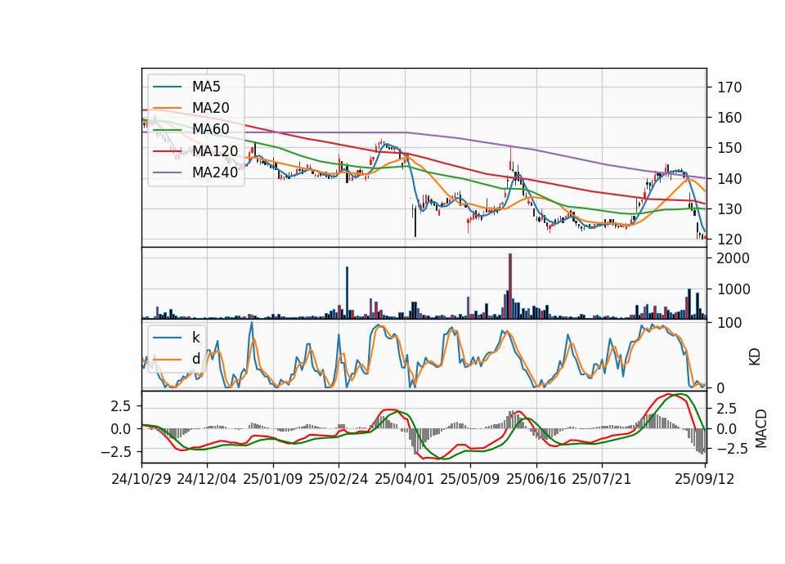The width and height of the screenshot is (785, 564).
Task: Click the MA120 legend label
Action: pos(215,150)
